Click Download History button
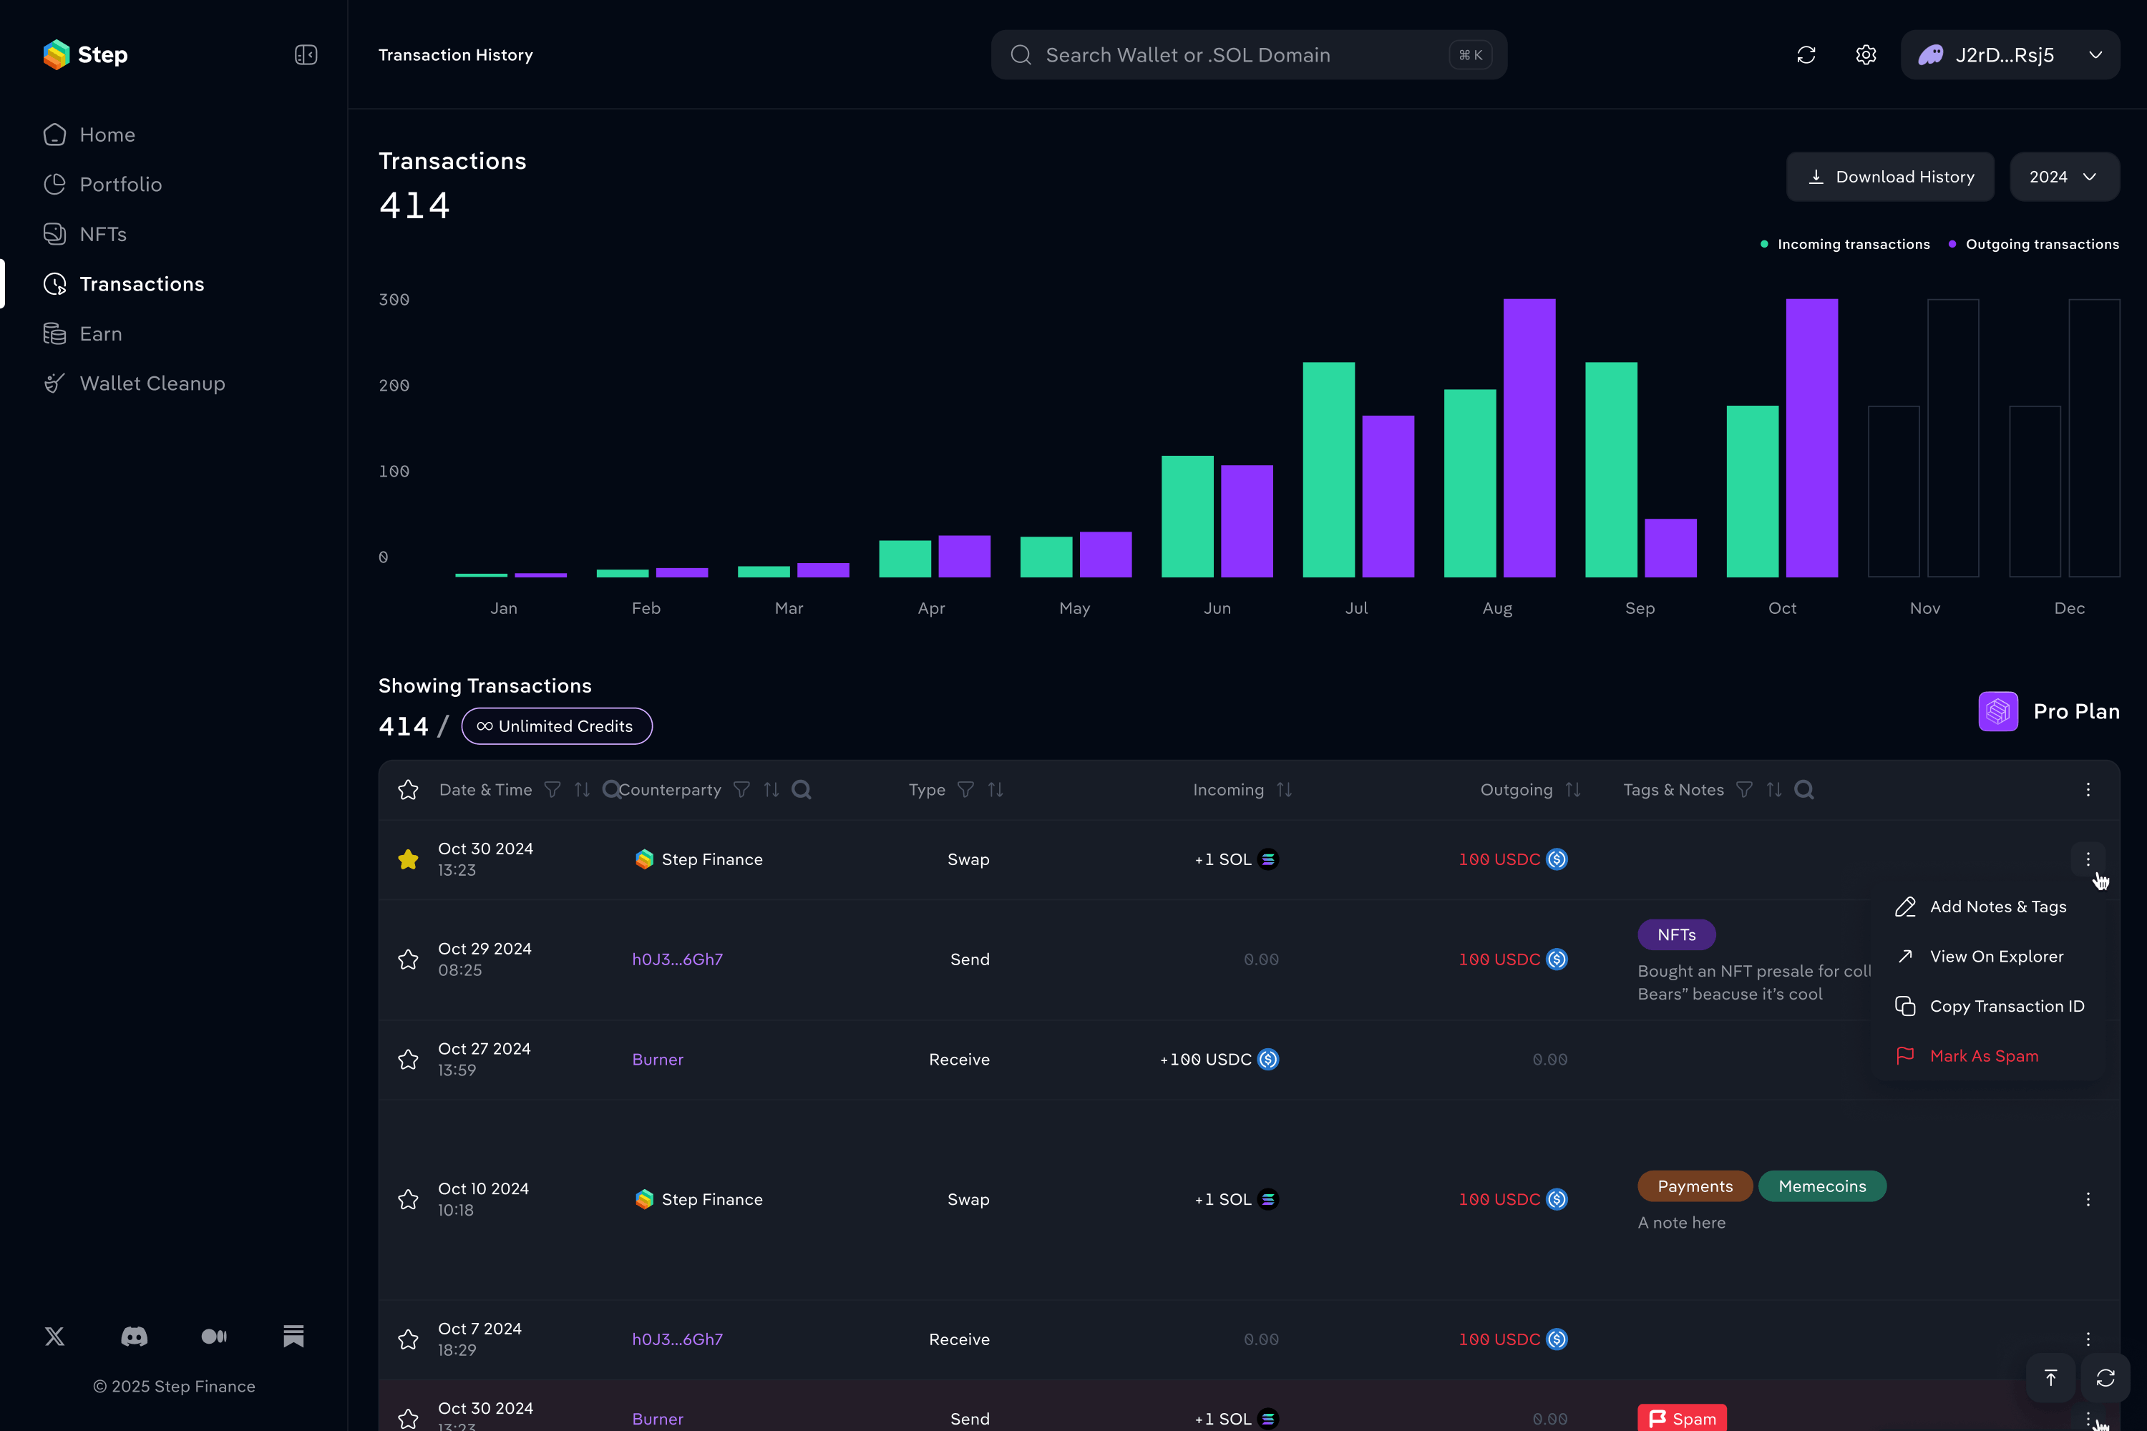The height and width of the screenshot is (1431, 2147). (x=1891, y=177)
